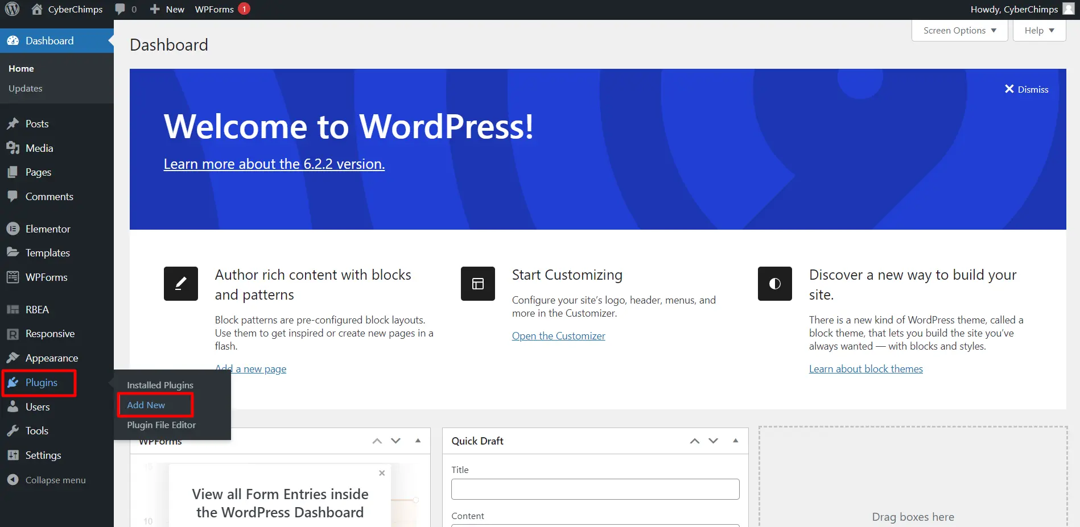Click Howdy, CyberChimps account link
The height and width of the screenshot is (527, 1080).
[1014, 9]
